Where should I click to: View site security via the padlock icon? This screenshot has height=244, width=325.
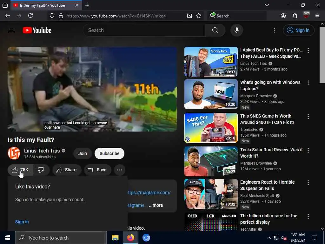pyautogui.click(x=61, y=16)
